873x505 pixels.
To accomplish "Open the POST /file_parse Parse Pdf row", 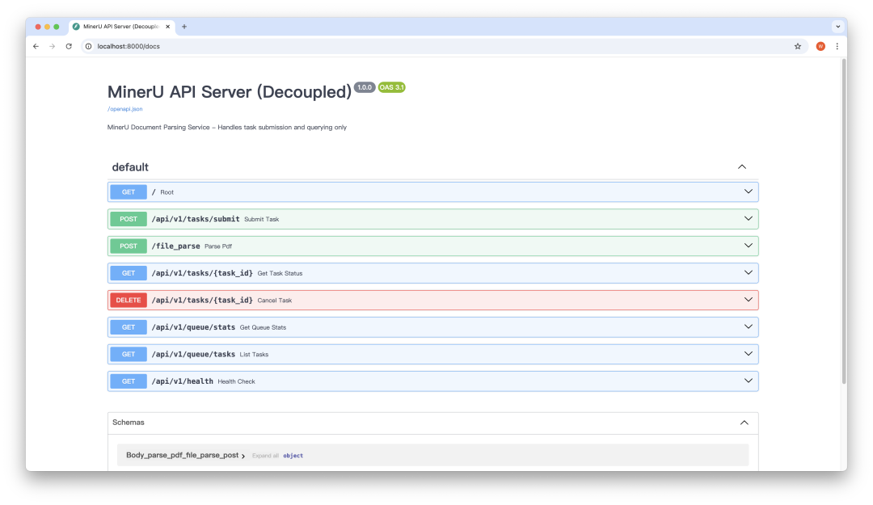I will click(432, 246).
